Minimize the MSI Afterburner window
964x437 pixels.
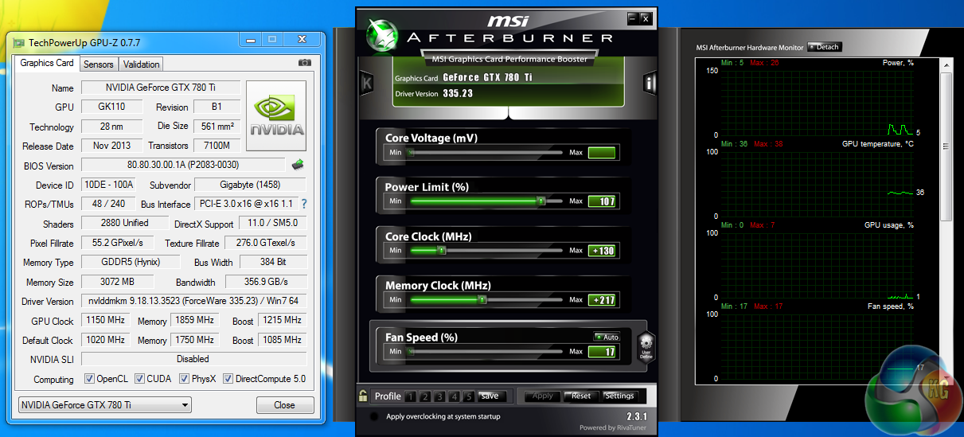pyautogui.click(x=632, y=18)
